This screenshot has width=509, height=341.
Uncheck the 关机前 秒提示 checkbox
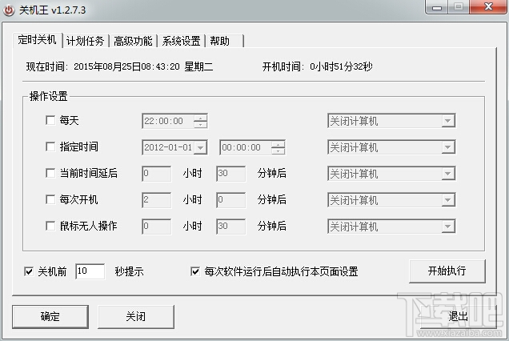click(x=29, y=271)
